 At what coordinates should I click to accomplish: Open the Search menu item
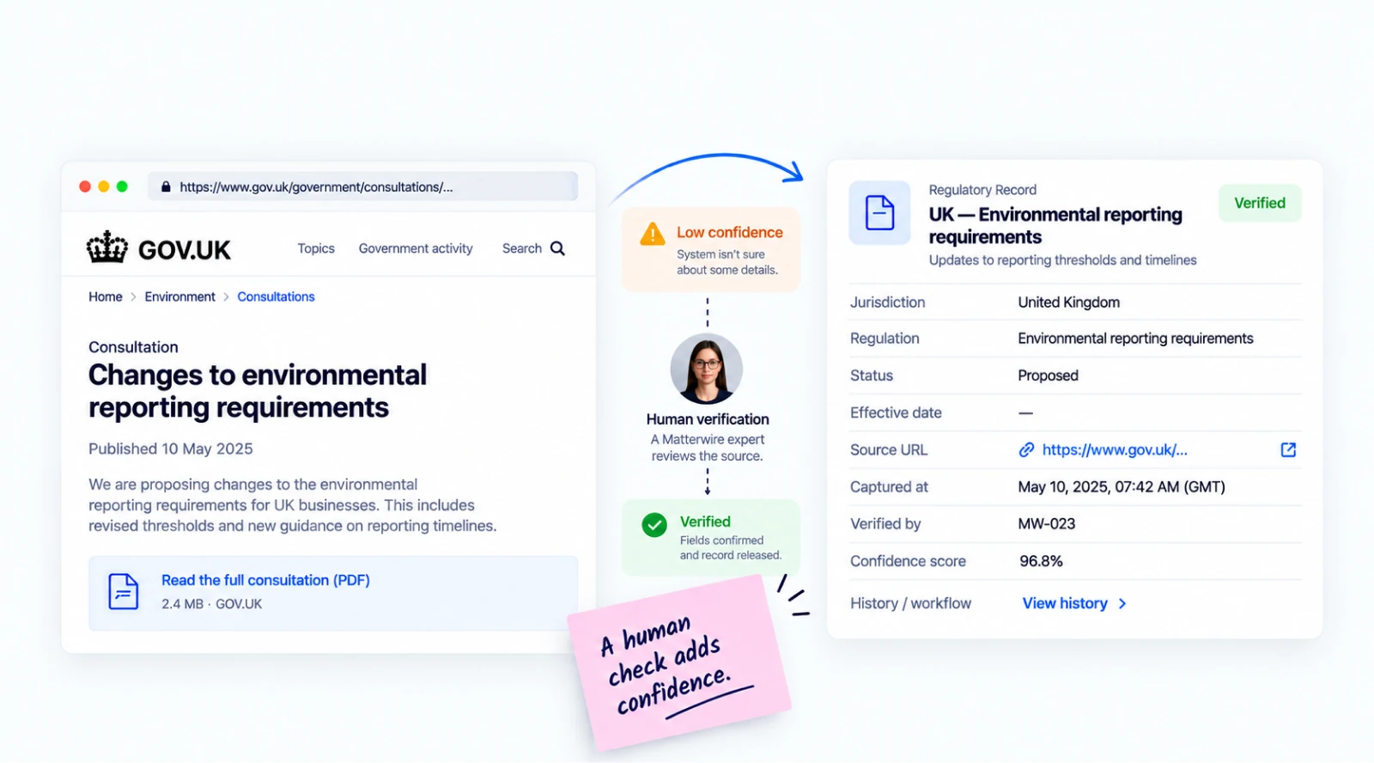point(522,248)
